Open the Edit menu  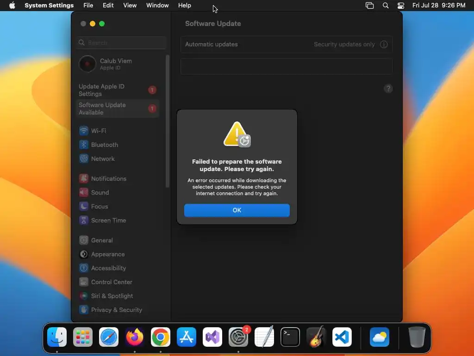[108, 6]
